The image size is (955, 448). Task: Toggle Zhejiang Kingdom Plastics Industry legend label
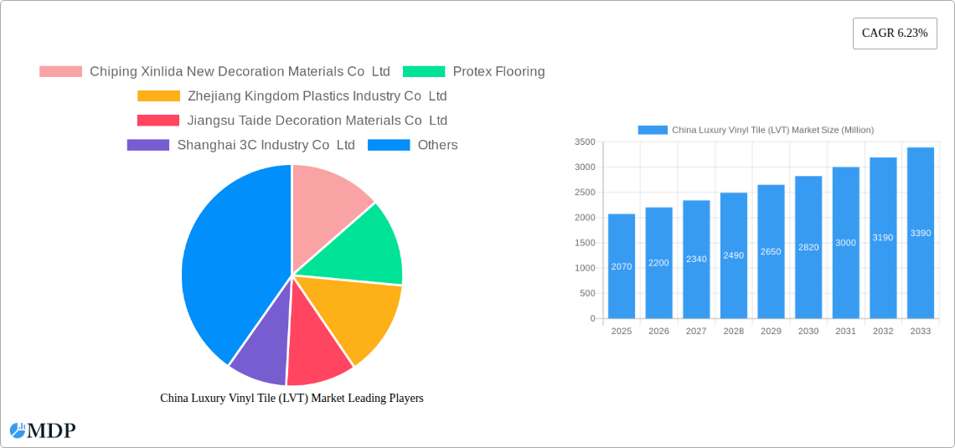click(x=317, y=96)
